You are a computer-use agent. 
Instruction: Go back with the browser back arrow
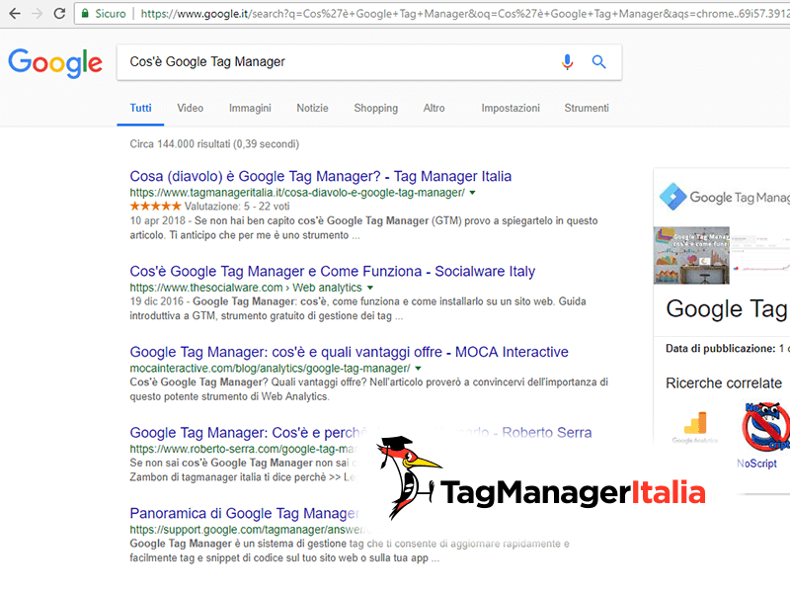tap(15, 14)
